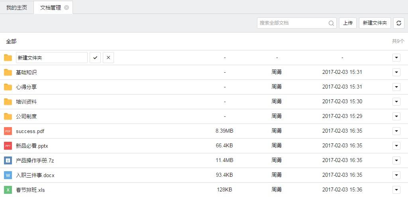Switch to the 我的主页 tab
Image resolution: width=408 pixels, height=197 pixels.
(17, 8)
